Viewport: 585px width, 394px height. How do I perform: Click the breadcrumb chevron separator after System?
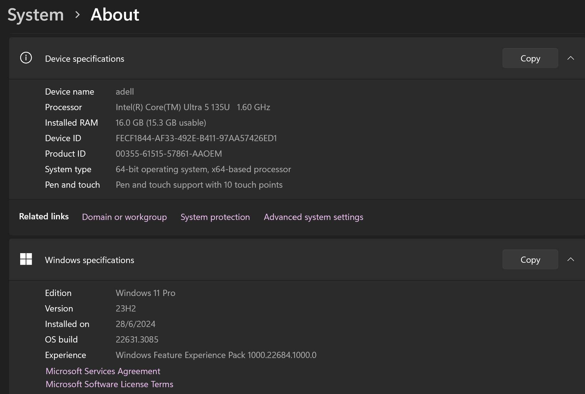(x=78, y=15)
